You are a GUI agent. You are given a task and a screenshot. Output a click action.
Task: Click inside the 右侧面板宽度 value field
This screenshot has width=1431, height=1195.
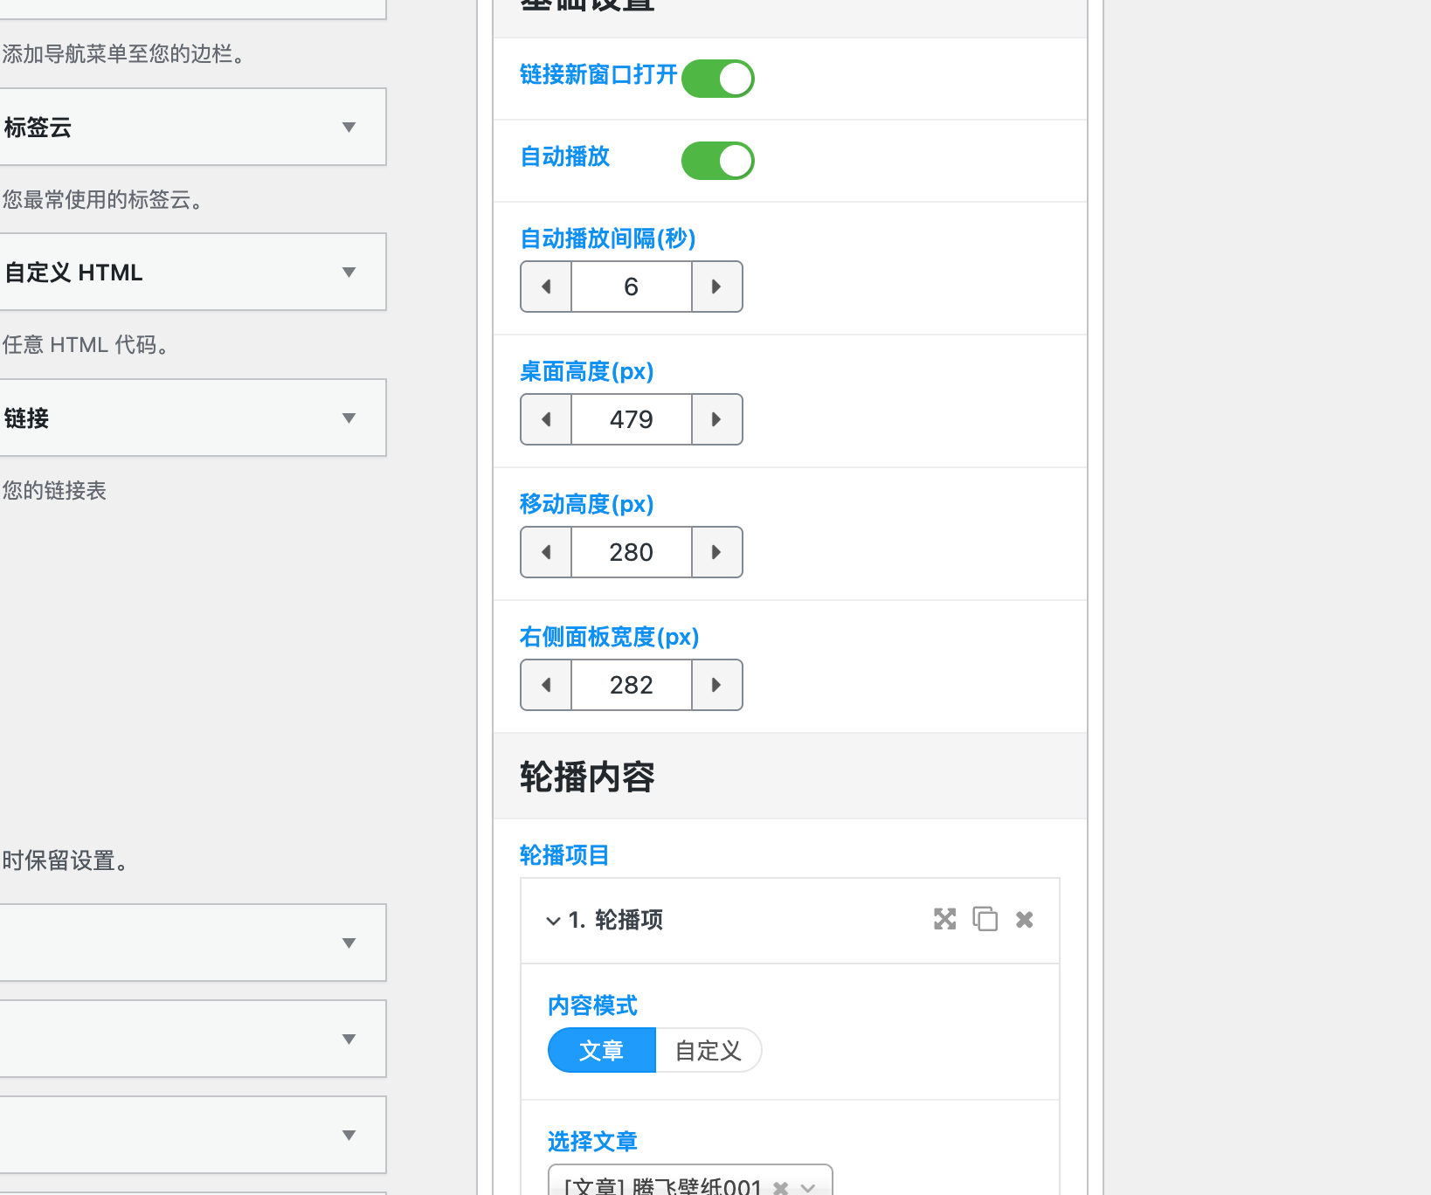click(x=631, y=685)
